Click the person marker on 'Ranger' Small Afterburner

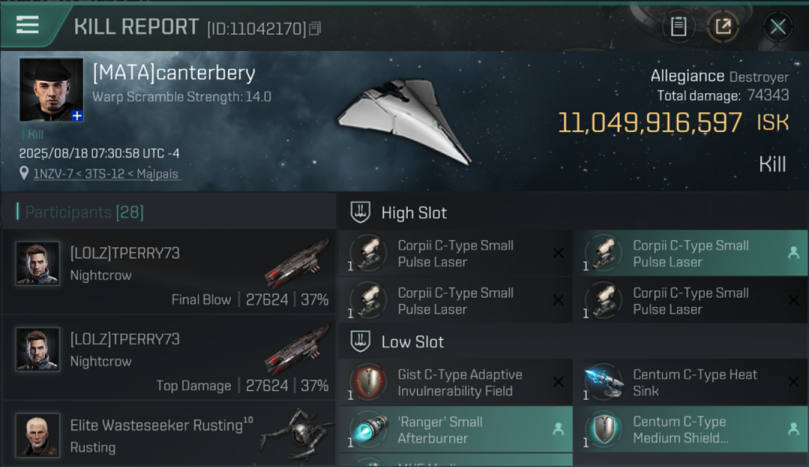point(558,429)
